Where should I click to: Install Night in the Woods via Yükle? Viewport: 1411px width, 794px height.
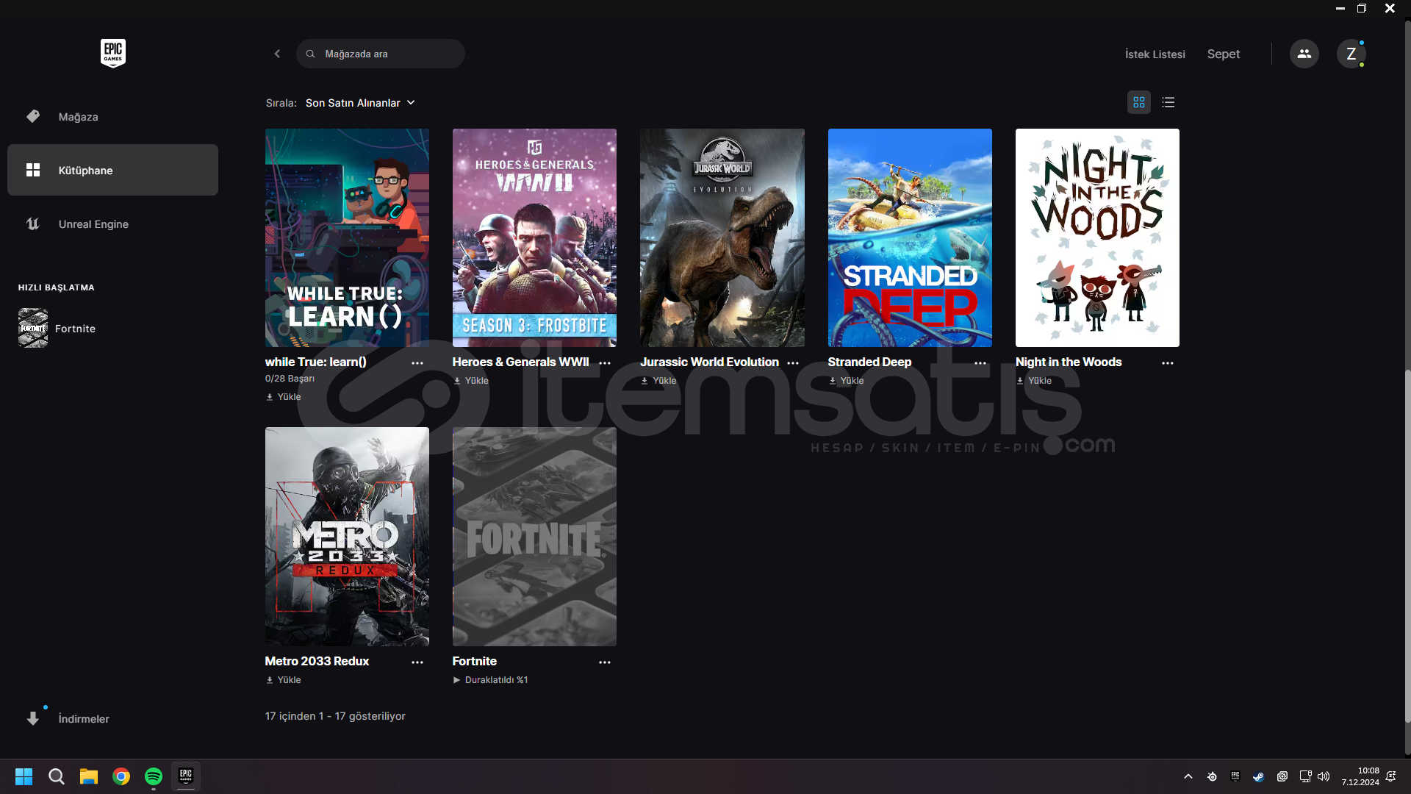pos(1034,381)
